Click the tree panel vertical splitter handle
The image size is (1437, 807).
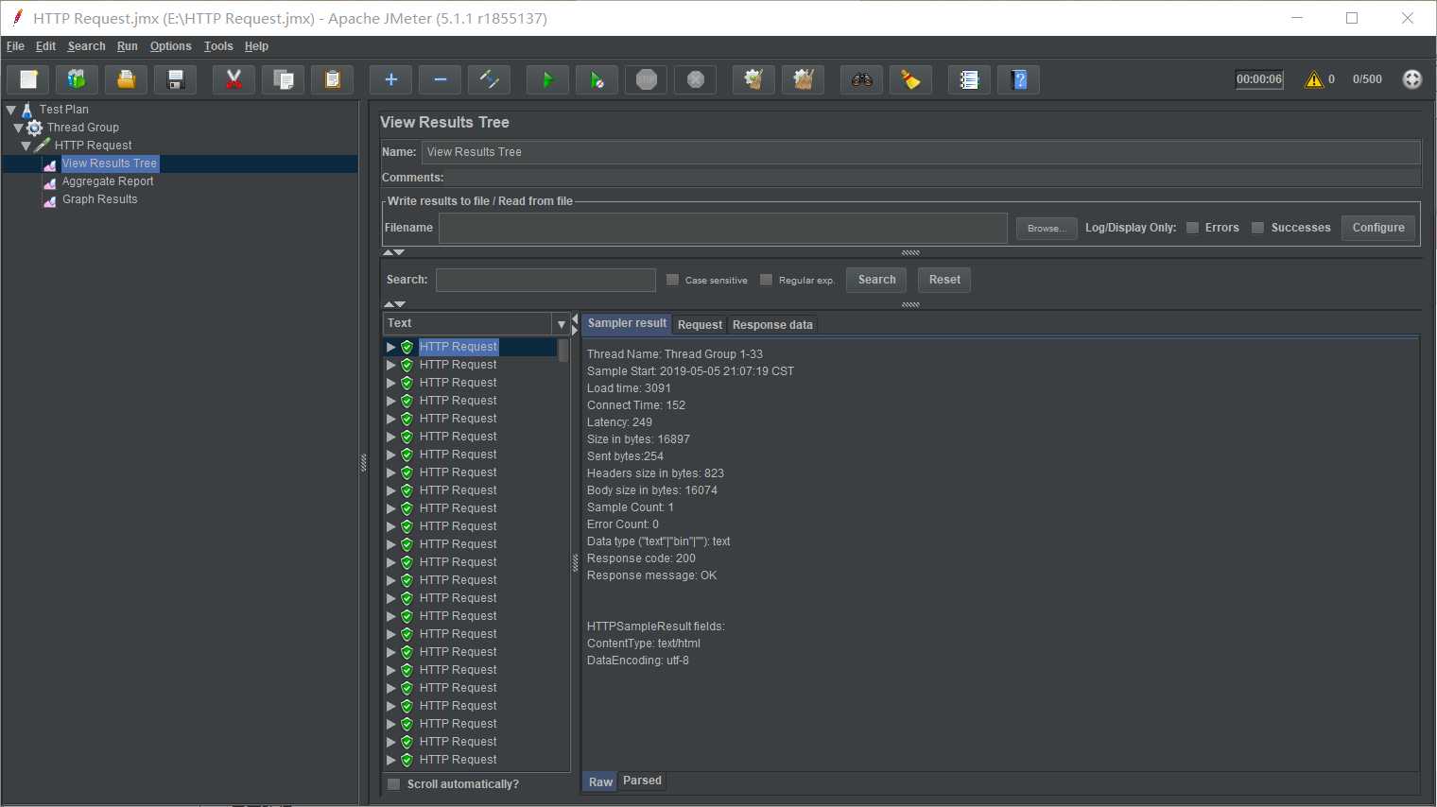coord(363,463)
